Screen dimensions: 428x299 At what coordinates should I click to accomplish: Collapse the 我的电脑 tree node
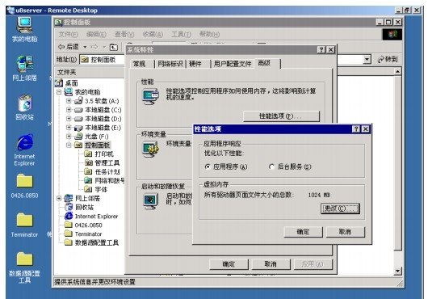click(x=59, y=92)
